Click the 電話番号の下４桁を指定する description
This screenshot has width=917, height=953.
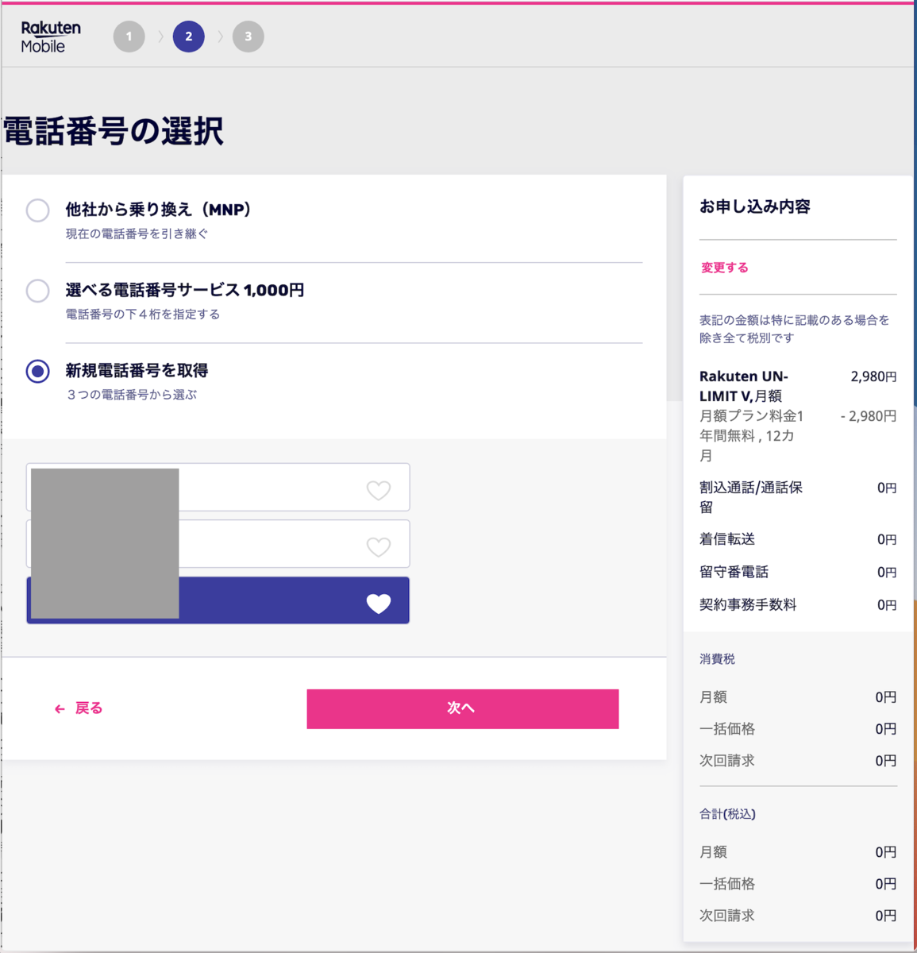click(143, 314)
